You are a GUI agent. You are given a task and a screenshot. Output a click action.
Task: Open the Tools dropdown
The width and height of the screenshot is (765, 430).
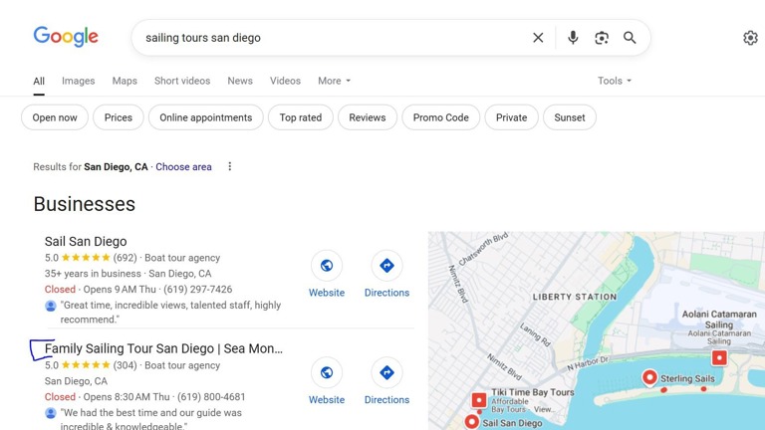pyautogui.click(x=615, y=81)
